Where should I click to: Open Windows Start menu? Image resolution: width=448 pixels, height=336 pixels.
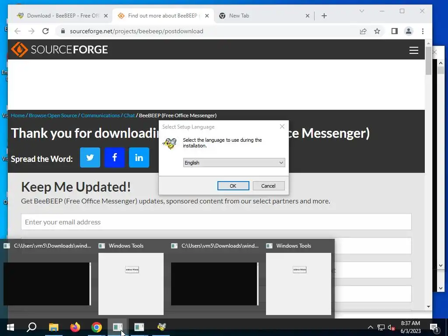pyautogui.click(x=10, y=327)
